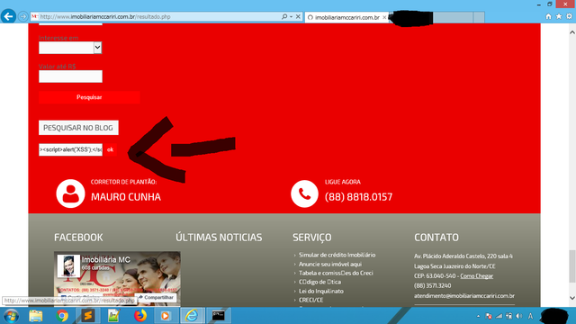Open the green notepad app in the taskbar
576x324 pixels.
tap(113, 316)
